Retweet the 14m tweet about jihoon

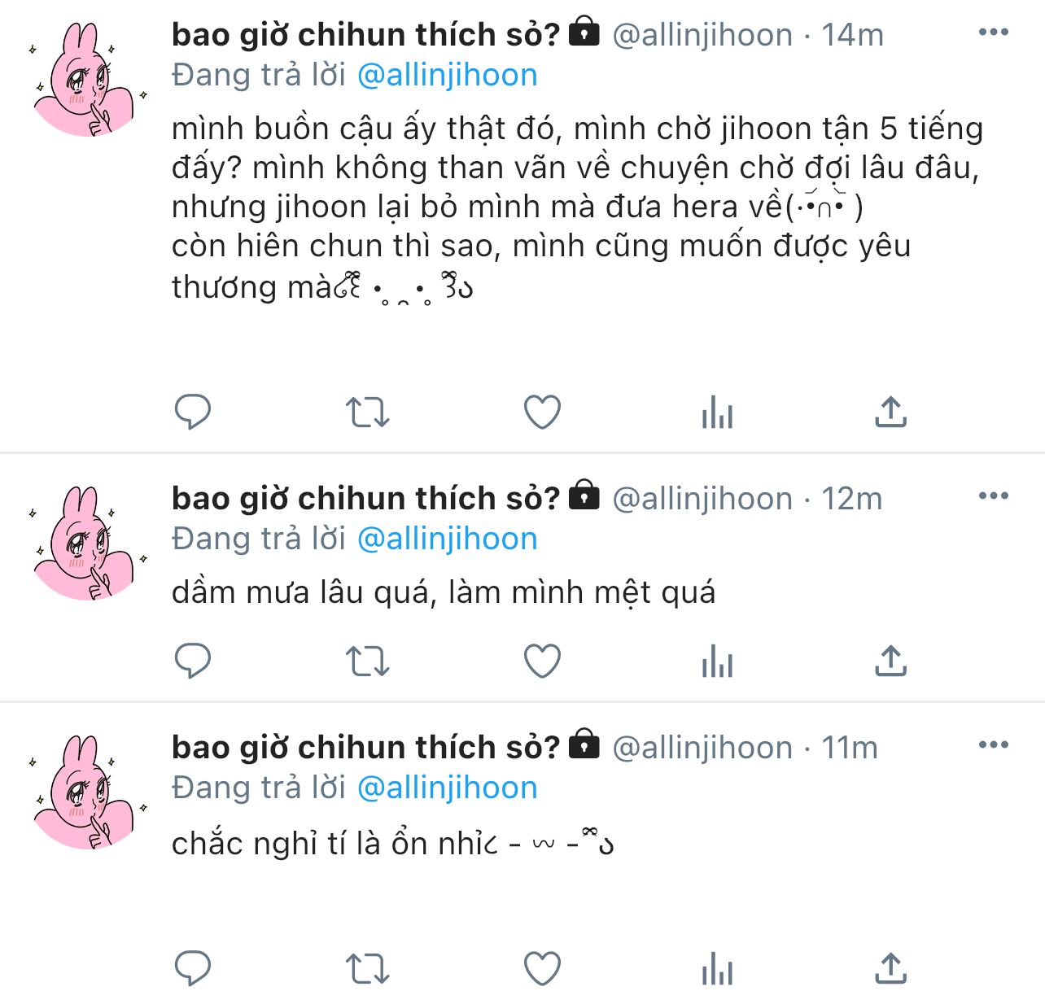(368, 412)
